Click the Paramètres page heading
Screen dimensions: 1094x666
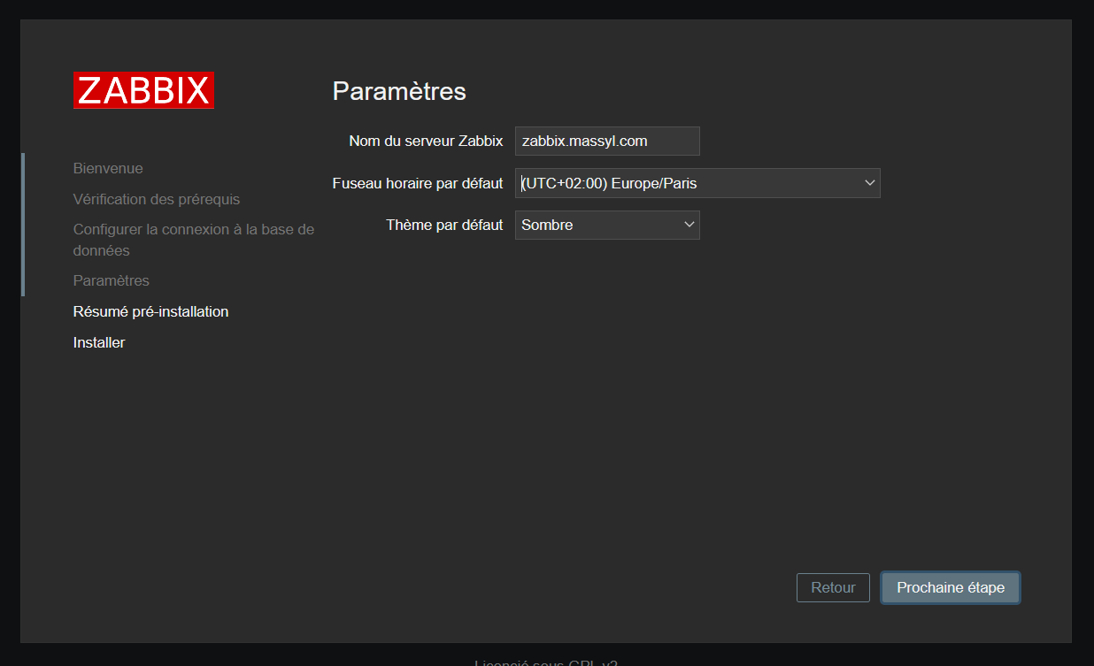(399, 90)
